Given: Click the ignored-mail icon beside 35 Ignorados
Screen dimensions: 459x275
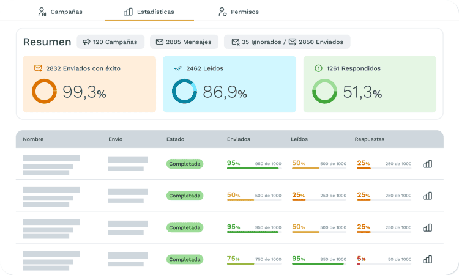Looking at the screenshot, I should pyautogui.click(x=236, y=42).
